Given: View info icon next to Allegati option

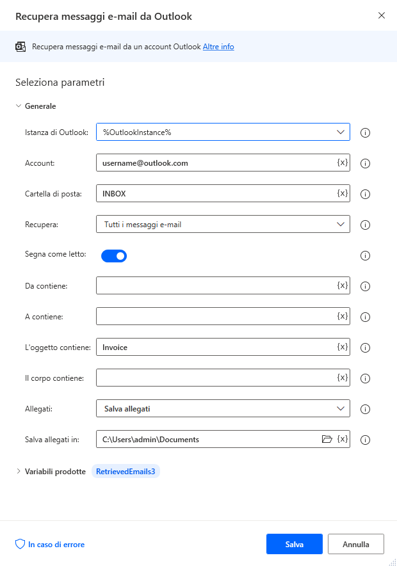Looking at the screenshot, I should 365,409.
